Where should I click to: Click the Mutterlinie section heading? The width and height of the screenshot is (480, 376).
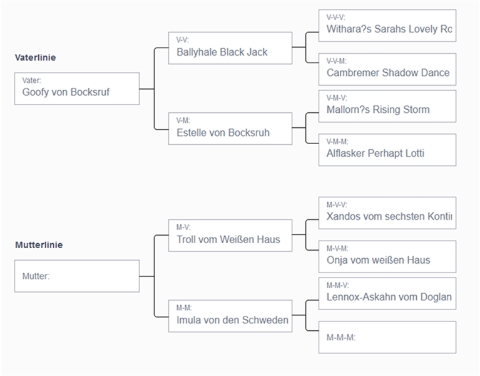(x=39, y=245)
